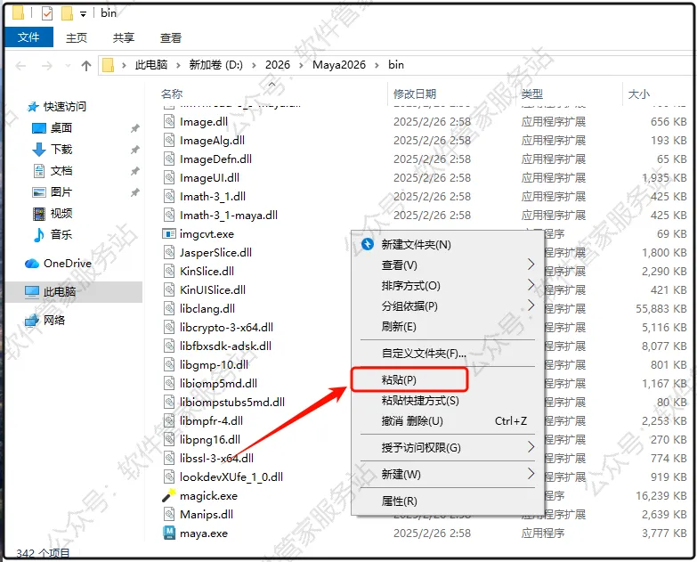Select the file libiompstubs5md.dll
Screen dimensions: 697x562
coord(232,402)
